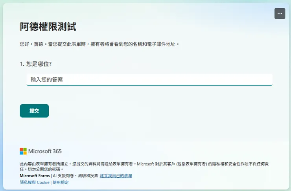Screen dimensions: 291x191
Task: Open the 隱私權與 Cookie link
Action: [35, 182]
